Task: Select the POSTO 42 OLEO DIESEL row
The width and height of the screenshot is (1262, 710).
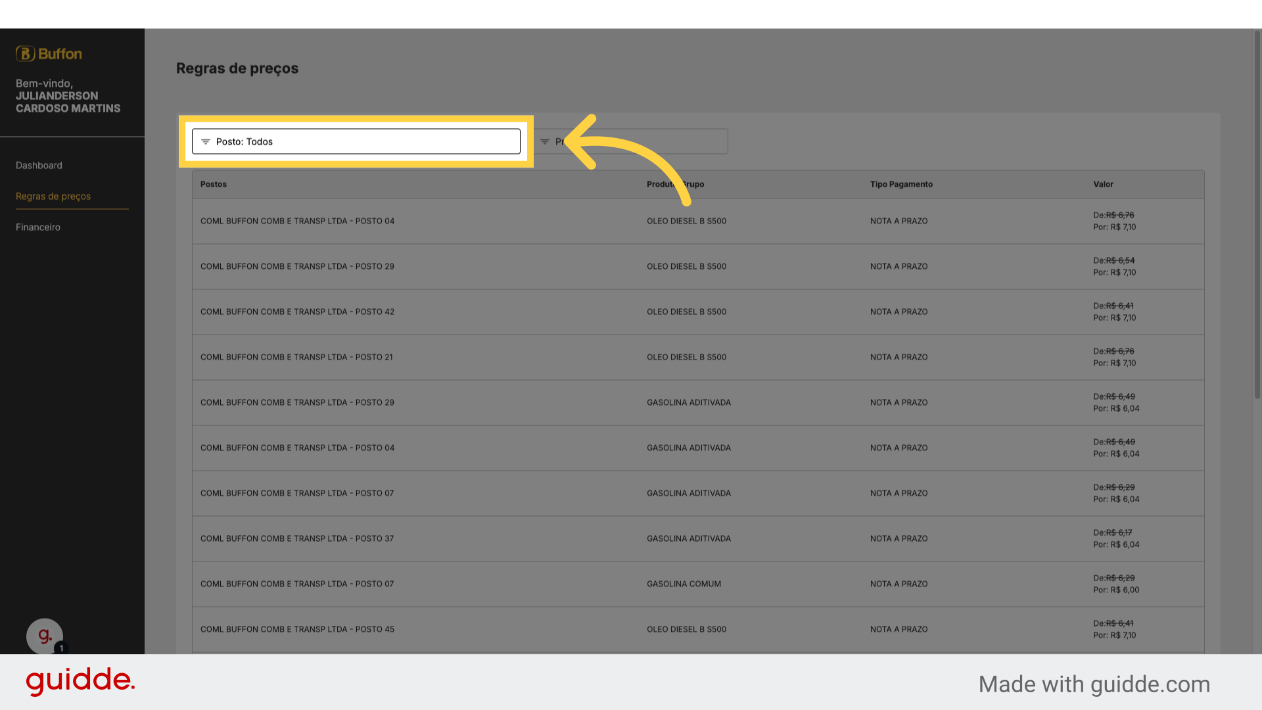Action: (698, 312)
